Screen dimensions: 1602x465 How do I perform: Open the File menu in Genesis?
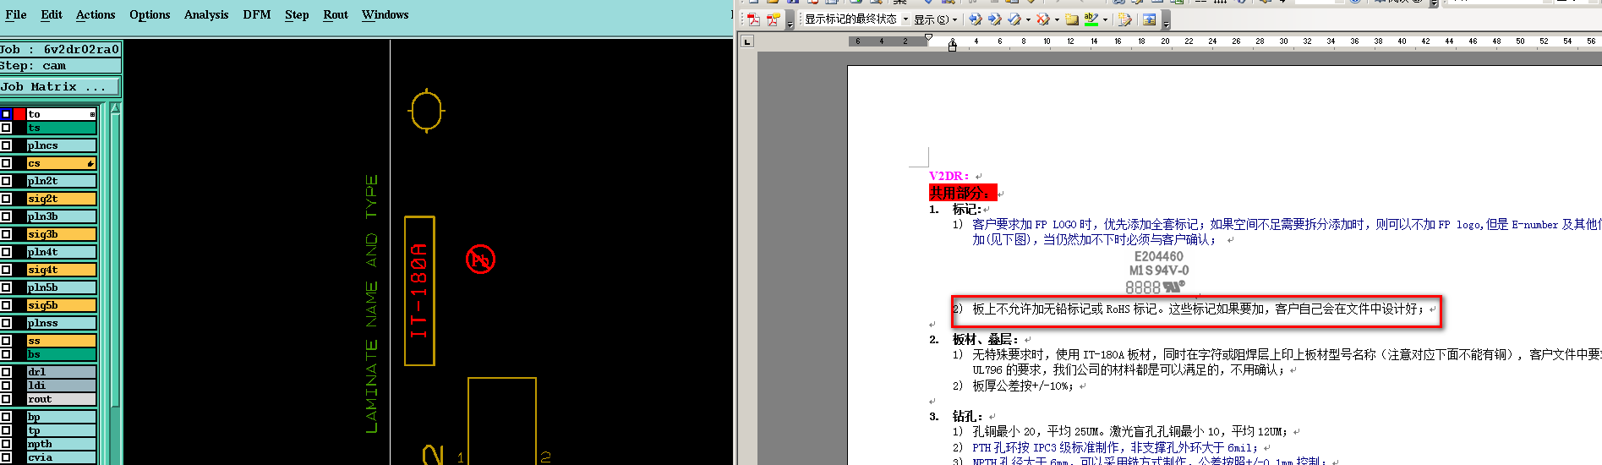(x=16, y=14)
